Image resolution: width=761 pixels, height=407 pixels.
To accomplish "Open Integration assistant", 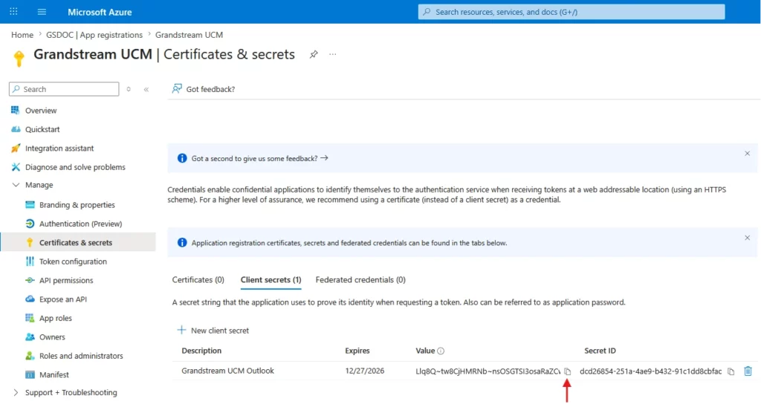I will point(59,149).
